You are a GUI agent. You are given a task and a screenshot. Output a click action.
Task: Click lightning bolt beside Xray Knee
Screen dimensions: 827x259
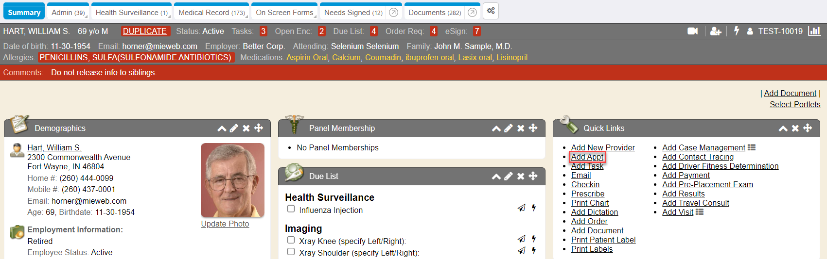(x=534, y=239)
